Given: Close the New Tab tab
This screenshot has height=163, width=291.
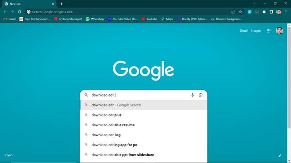Looking at the screenshot, I should click(x=53, y=4).
